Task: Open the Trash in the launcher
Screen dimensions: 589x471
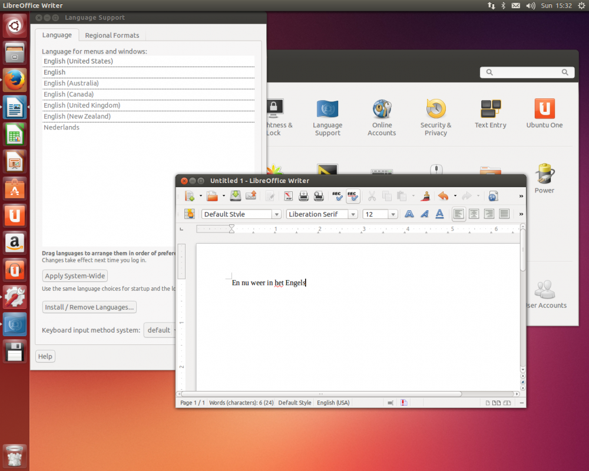Action: tap(15, 456)
